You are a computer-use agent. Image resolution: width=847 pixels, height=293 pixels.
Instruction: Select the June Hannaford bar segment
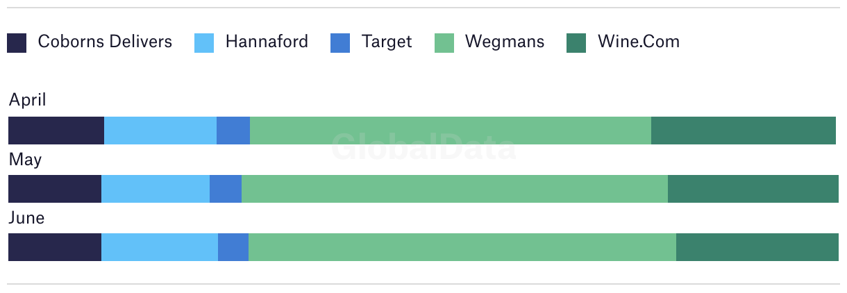(x=160, y=247)
